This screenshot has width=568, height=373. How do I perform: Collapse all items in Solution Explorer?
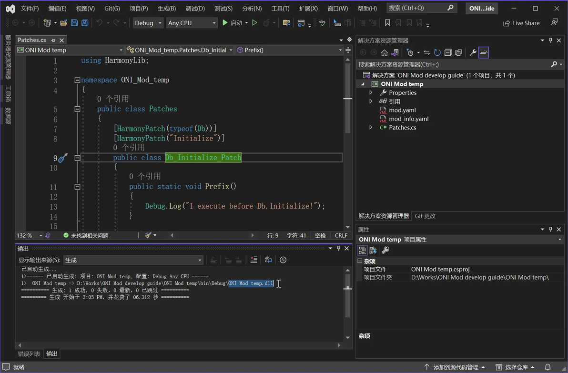click(x=448, y=52)
